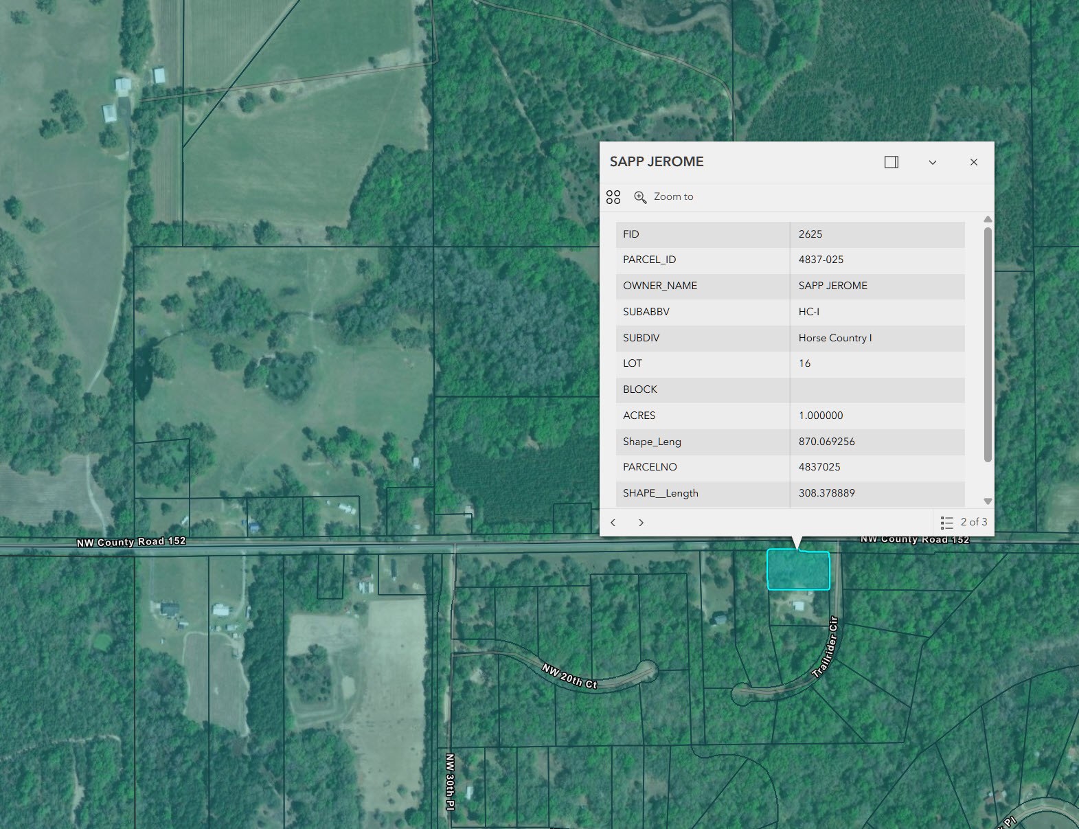The width and height of the screenshot is (1079, 829).
Task: Go to the next feature
Action: (641, 523)
